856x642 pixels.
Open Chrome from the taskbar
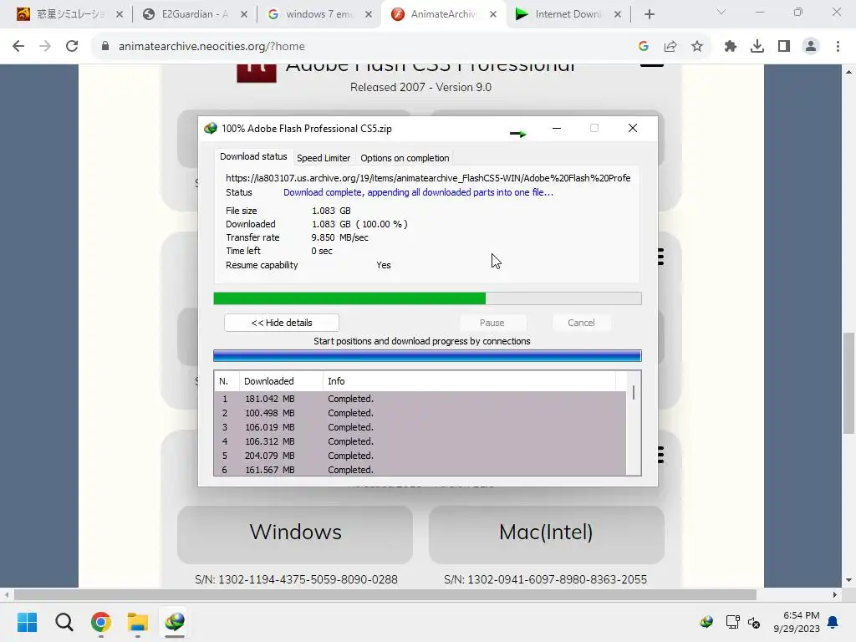101,622
